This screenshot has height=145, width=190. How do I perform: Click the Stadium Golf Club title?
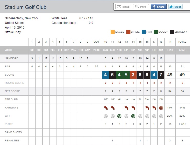[x=26, y=7]
